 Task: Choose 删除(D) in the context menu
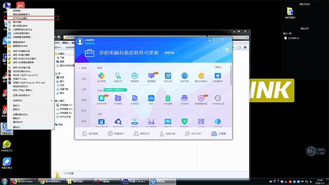pos(31,118)
